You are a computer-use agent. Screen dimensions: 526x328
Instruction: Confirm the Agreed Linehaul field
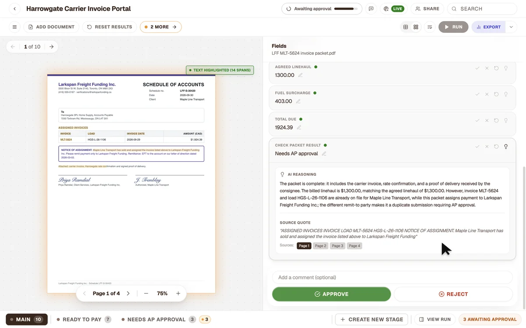click(x=477, y=68)
